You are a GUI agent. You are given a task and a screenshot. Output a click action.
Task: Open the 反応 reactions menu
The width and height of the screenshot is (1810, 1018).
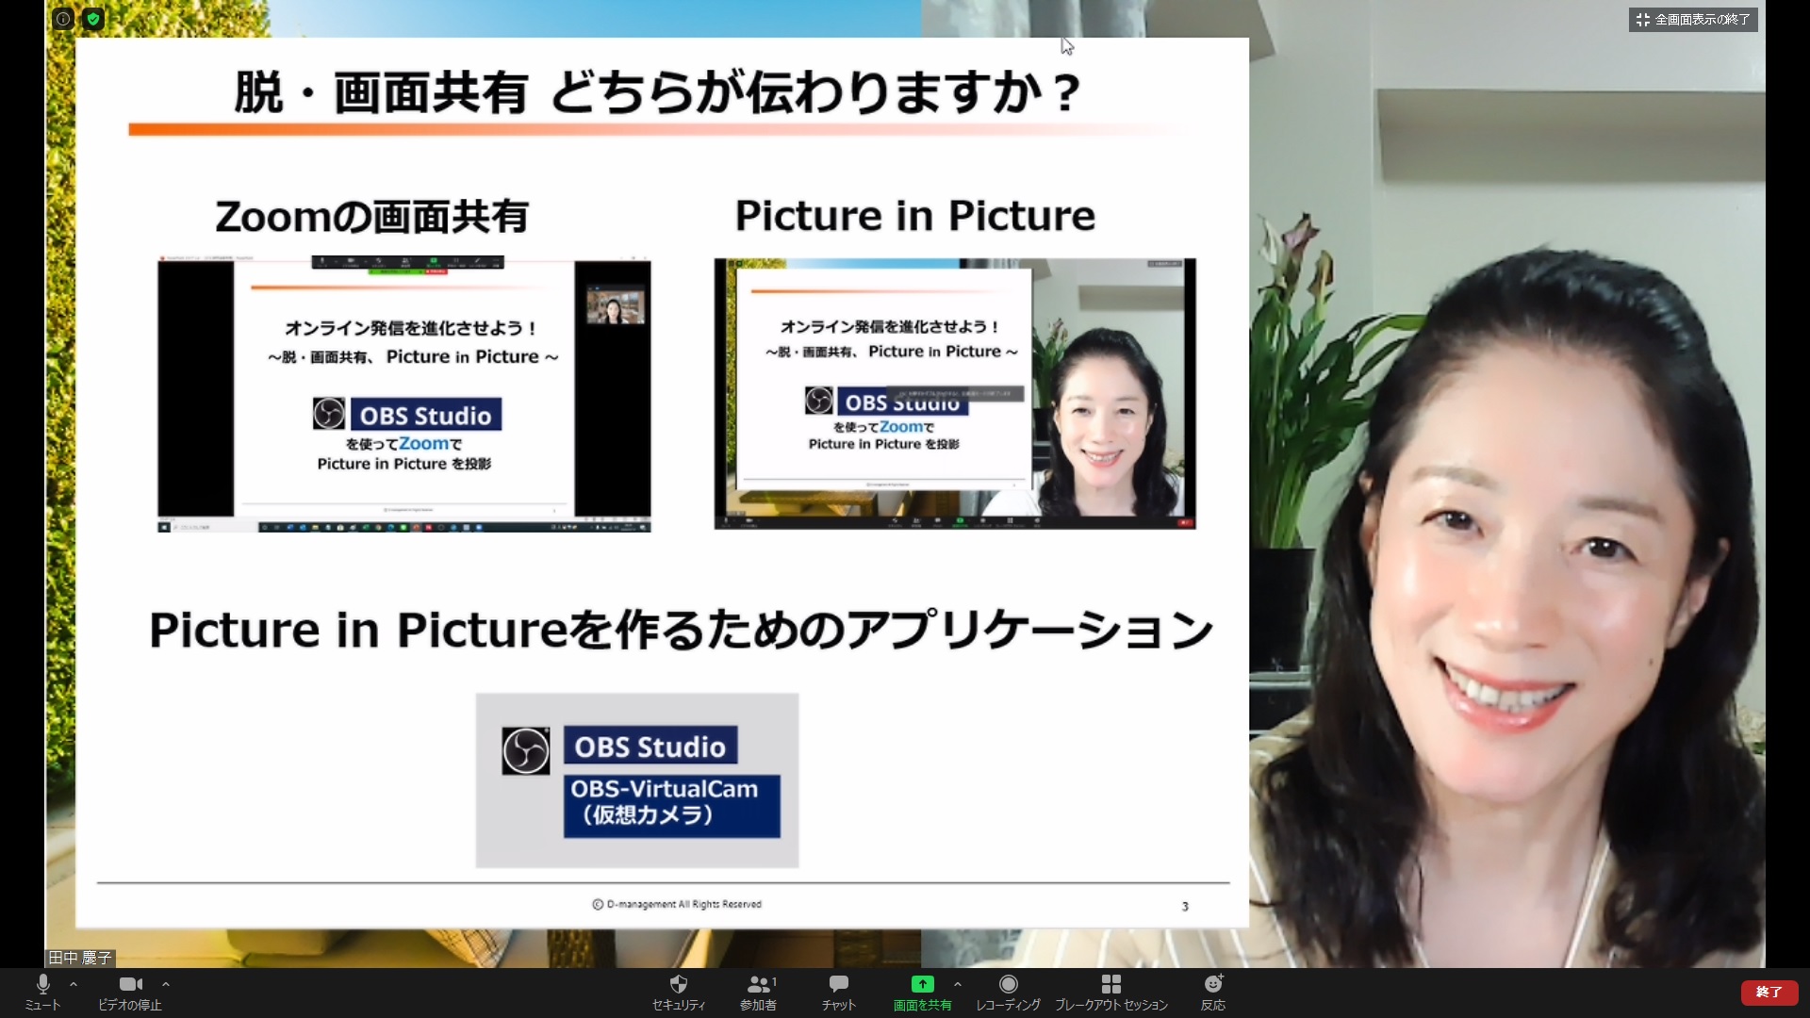(1213, 993)
